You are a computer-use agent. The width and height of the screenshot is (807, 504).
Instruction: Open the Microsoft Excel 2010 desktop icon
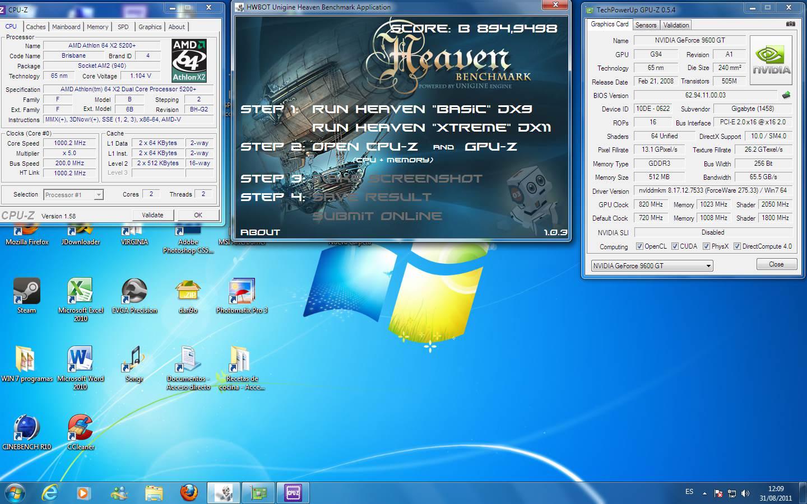click(x=80, y=300)
